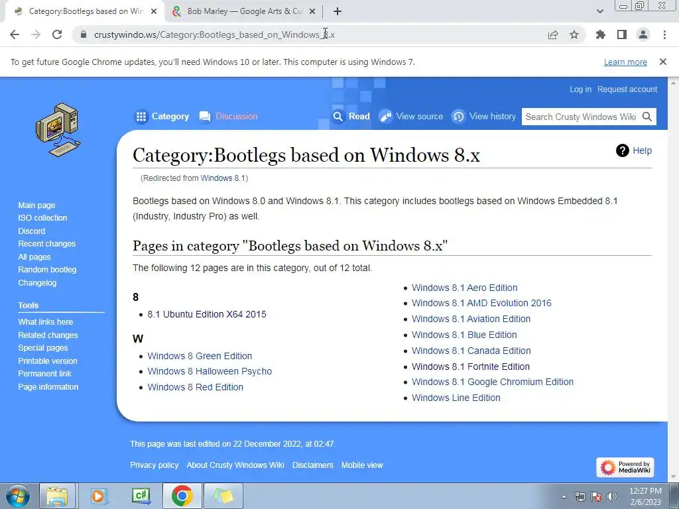Open the Category page tab

pos(162,117)
